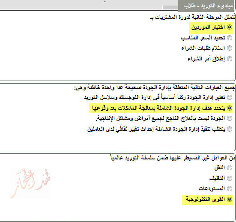Choose the تحديد السعر المناسب option

coord(230,38)
